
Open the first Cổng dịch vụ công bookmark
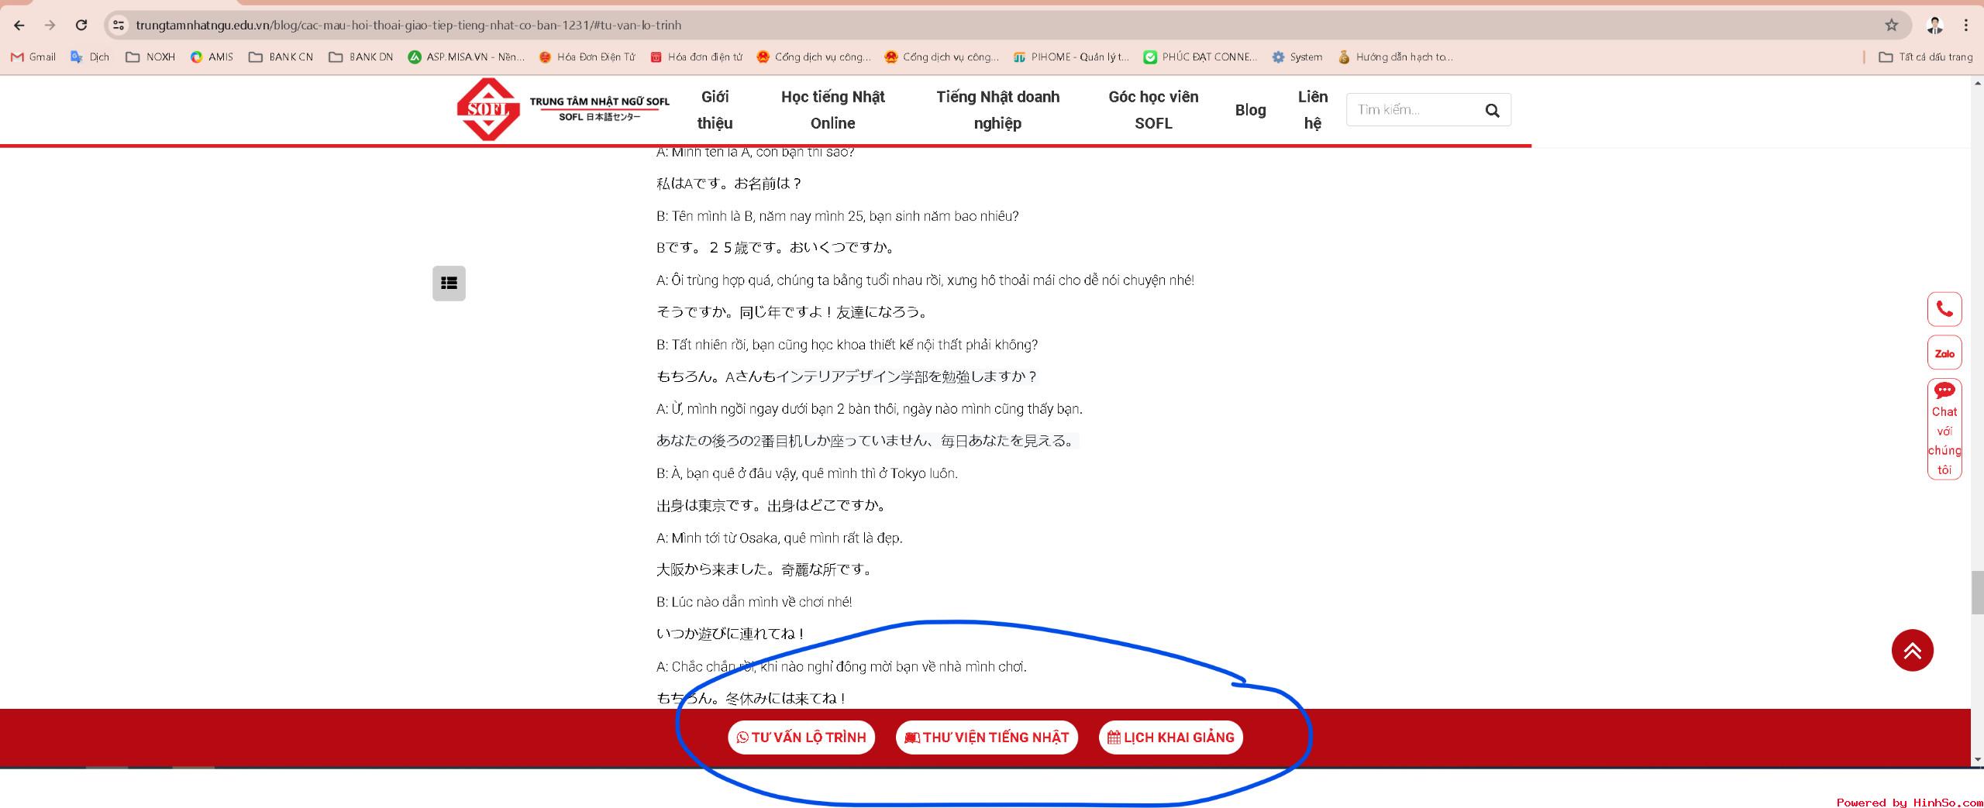[x=814, y=57]
